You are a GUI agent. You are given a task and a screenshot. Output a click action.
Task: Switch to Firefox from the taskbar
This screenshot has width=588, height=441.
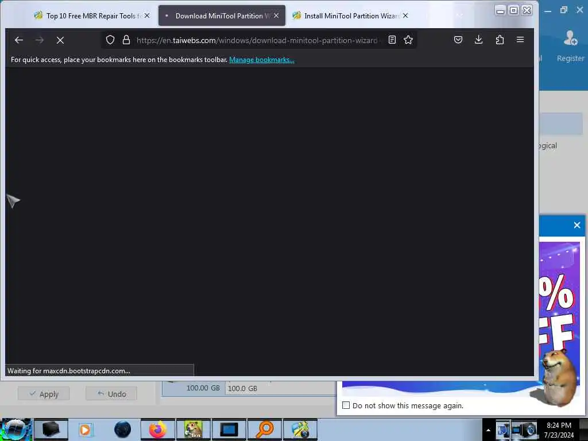pos(157,430)
